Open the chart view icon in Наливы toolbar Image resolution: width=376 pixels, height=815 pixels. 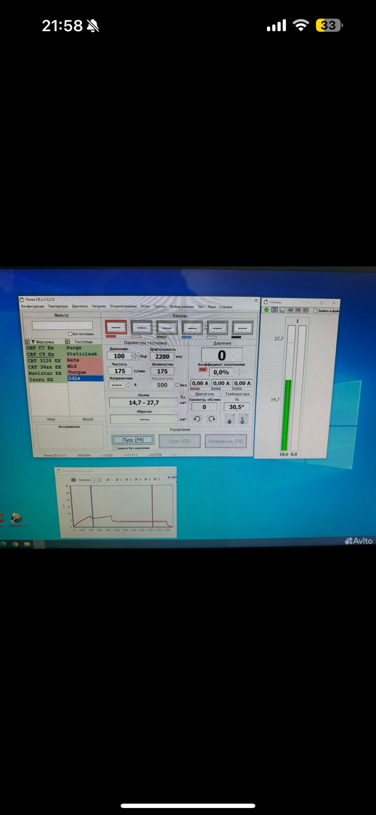[282, 310]
